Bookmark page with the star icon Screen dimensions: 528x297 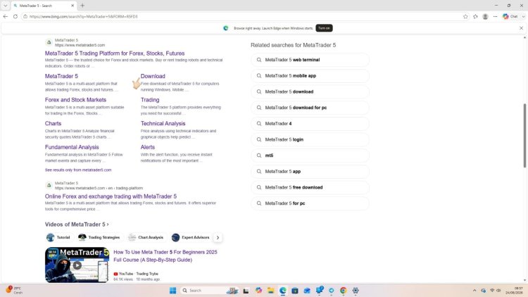(465, 16)
